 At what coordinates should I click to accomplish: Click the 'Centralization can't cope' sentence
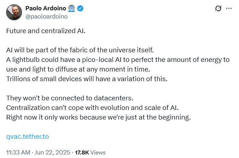(x=92, y=108)
